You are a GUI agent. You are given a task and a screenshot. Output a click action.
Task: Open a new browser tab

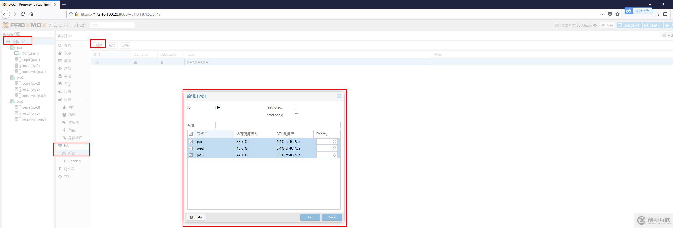coord(64,4)
